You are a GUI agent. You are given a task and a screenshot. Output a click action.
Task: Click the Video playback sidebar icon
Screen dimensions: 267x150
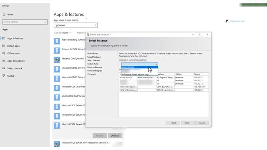click(x=4, y=68)
